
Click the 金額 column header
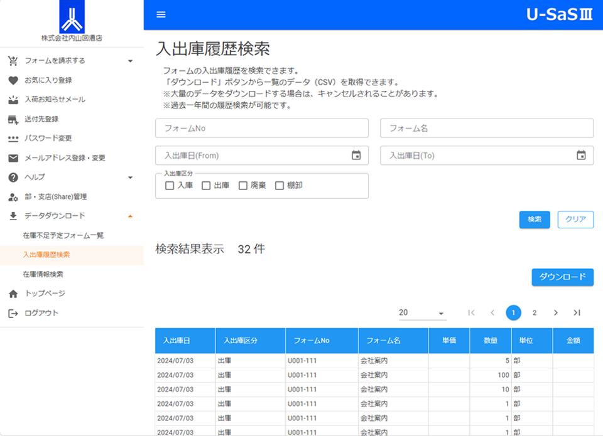click(x=573, y=341)
